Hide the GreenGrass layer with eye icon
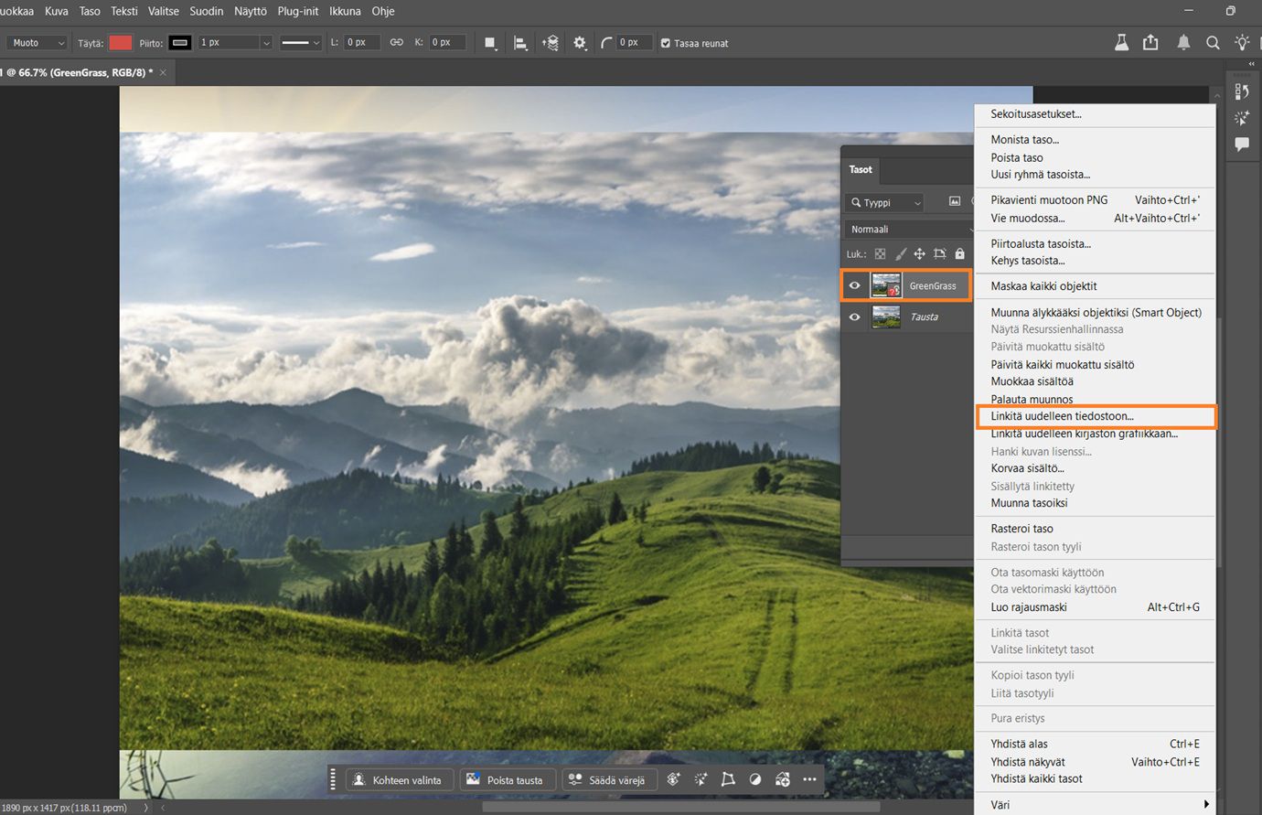Viewport: 1262px width, 815px height. click(x=854, y=285)
